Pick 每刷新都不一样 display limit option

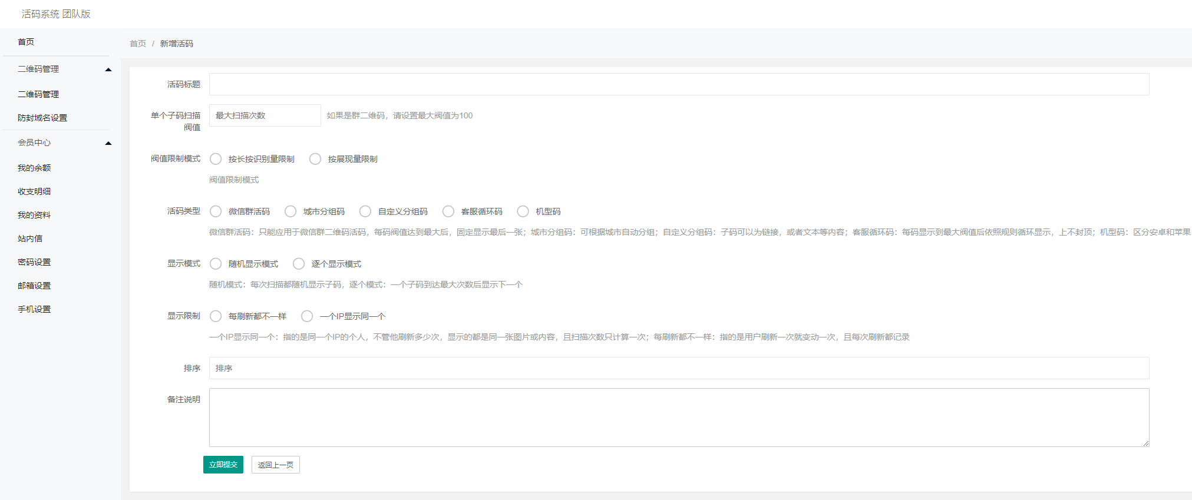click(216, 316)
